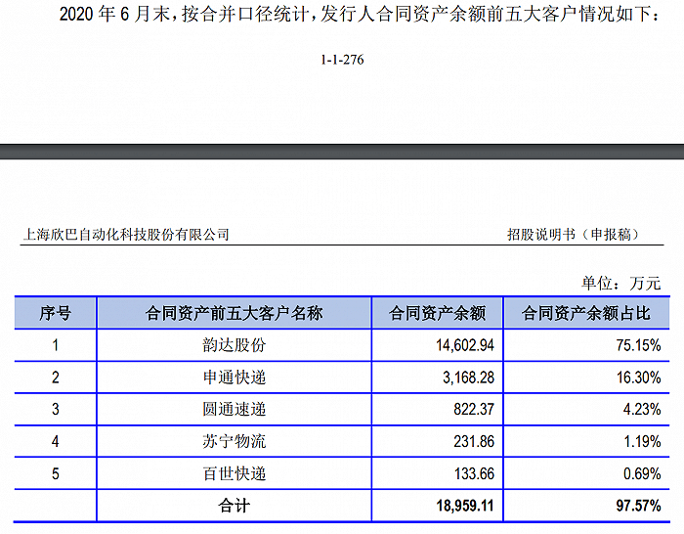Viewport: 684px width, 534px height.
Task: Click the 苏宁物流 customer cell
Action: 234,442
